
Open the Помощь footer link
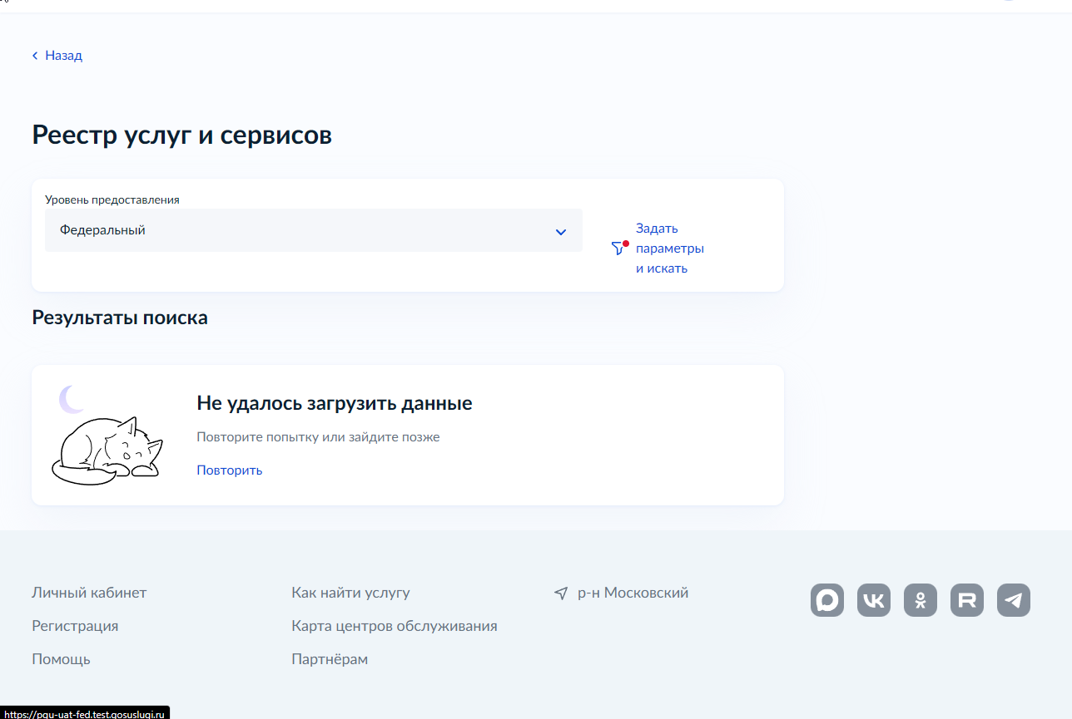click(61, 659)
